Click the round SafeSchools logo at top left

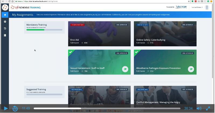(5, 7)
